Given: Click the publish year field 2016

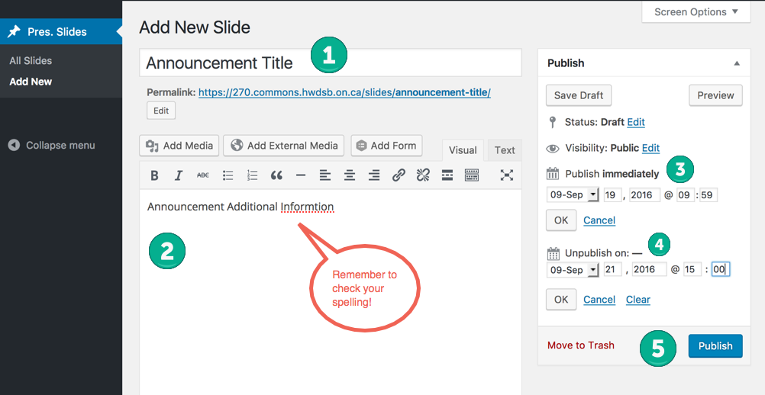Looking at the screenshot, I should [644, 194].
